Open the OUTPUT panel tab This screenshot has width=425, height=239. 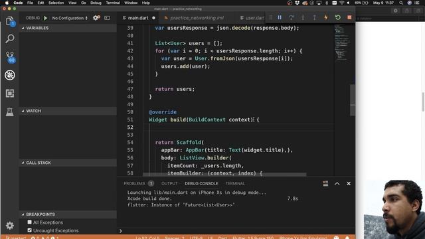tap(169, 183)
